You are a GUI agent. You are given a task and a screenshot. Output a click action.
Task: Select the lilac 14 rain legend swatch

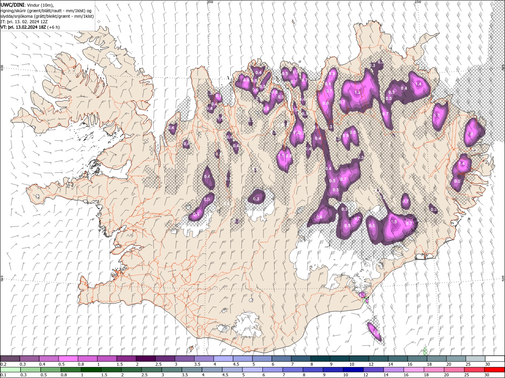tap(393, 370)
